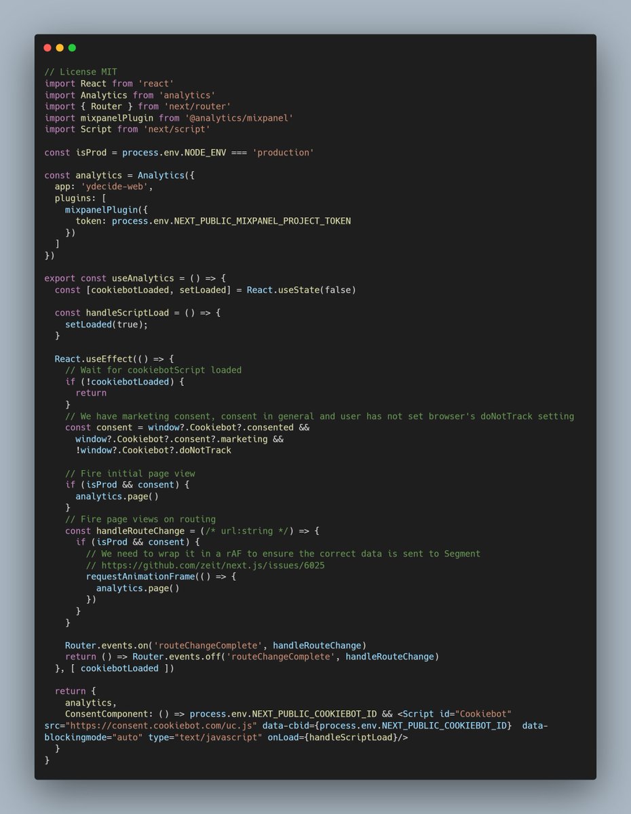Select the 'onLoad={handleScriptLoad}/>' line

coord(226,737)
